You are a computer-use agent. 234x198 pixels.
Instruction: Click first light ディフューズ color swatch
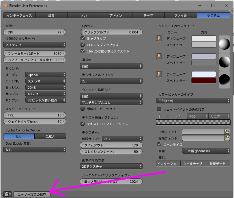pyautogui.click(x=204, y=38)
